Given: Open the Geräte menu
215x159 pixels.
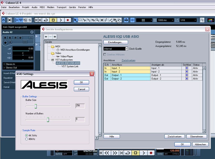Looking at the screenshot, I should [72, 7].
